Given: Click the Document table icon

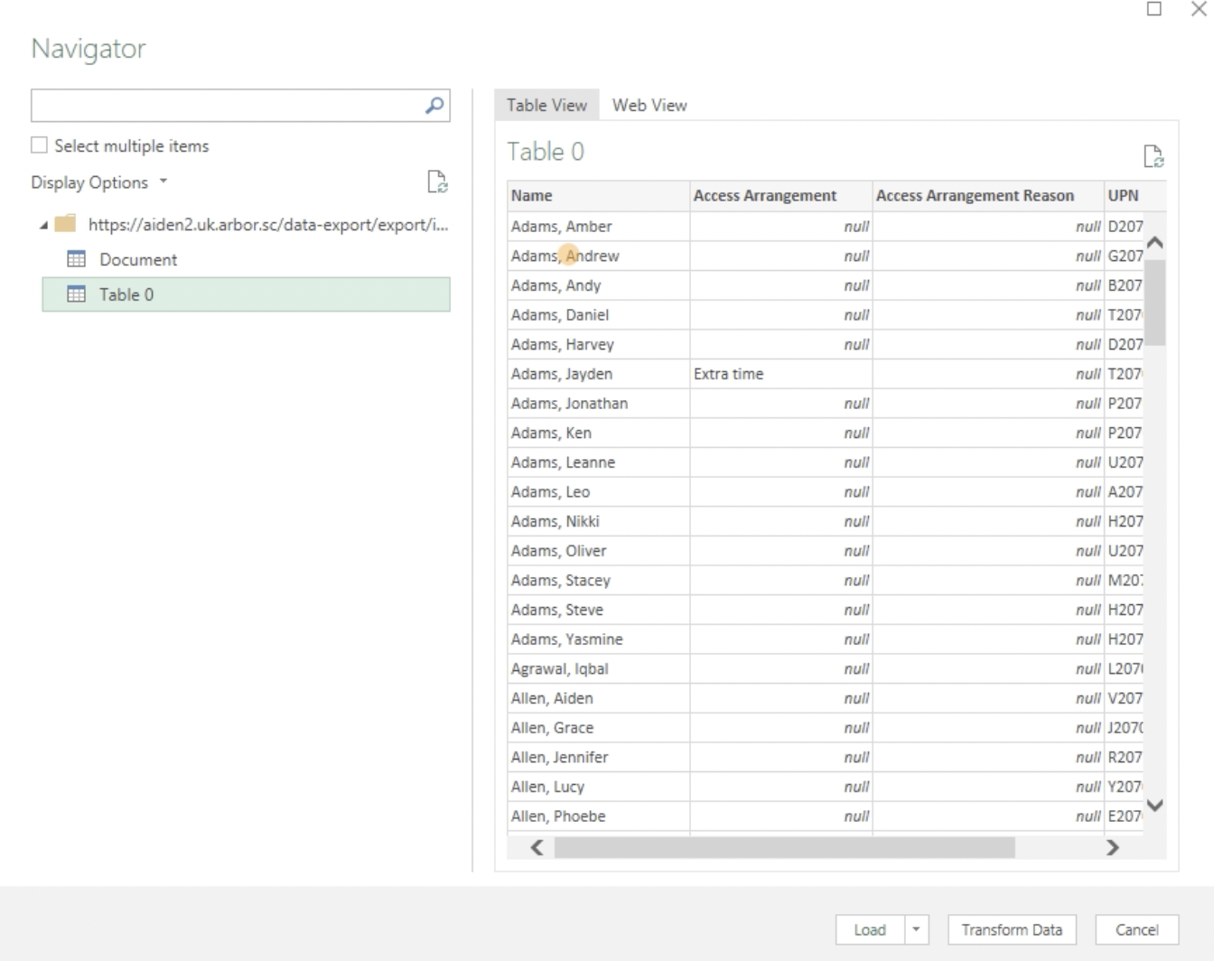Looking at the screenshot, I should click(77, 259).
